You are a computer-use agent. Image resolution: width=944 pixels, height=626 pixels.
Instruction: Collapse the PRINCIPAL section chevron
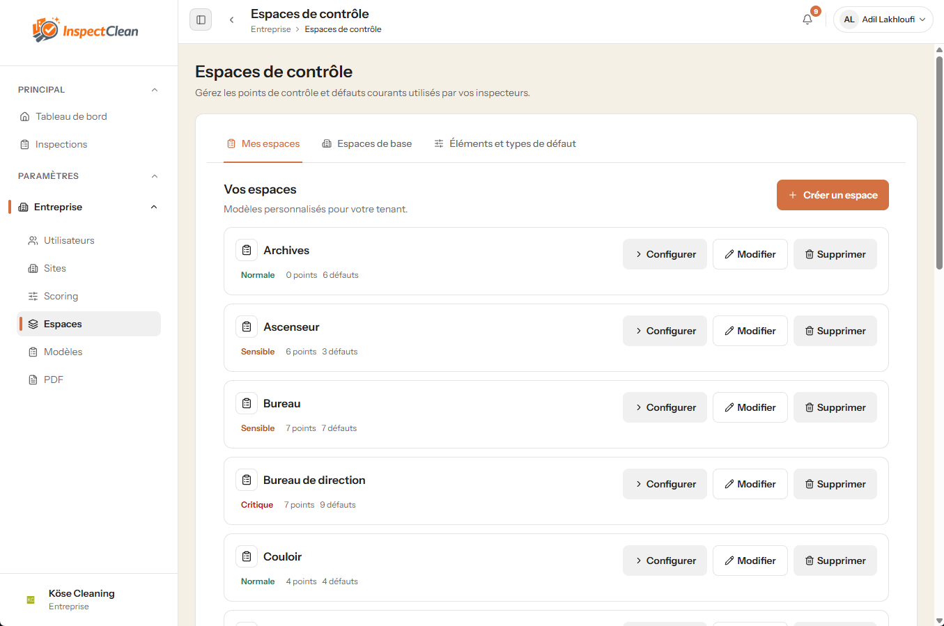(155, 89)
